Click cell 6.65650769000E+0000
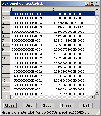Viewport: 101px width, 116px height. point(73,49)
